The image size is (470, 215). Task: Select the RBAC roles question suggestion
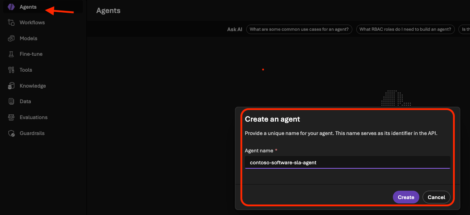click(x=405, y=29)
